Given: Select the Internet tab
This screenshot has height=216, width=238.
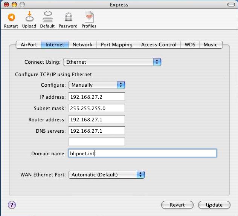Looking at the screenshot, I should 55,44.
